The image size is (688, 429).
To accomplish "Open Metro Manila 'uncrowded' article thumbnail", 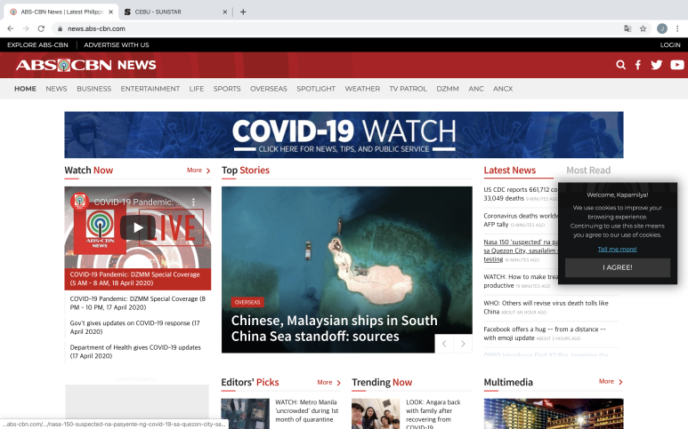I will pos(246,413).
